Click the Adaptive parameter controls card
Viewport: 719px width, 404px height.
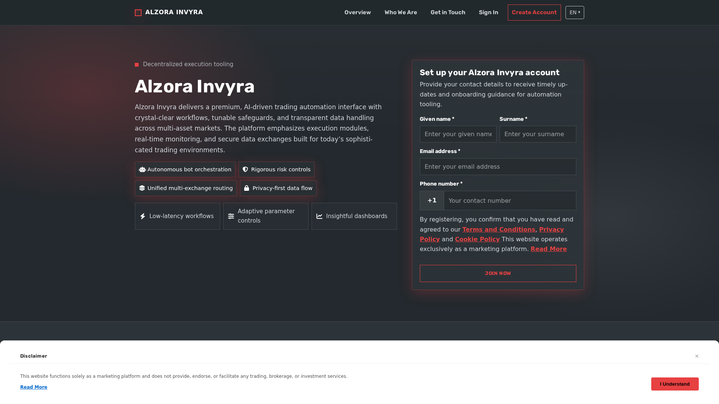pyautogui.click(x=266, y=216)
